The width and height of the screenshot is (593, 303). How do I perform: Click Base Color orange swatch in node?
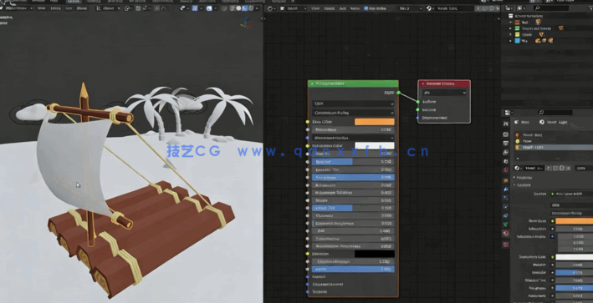(375, 122)
